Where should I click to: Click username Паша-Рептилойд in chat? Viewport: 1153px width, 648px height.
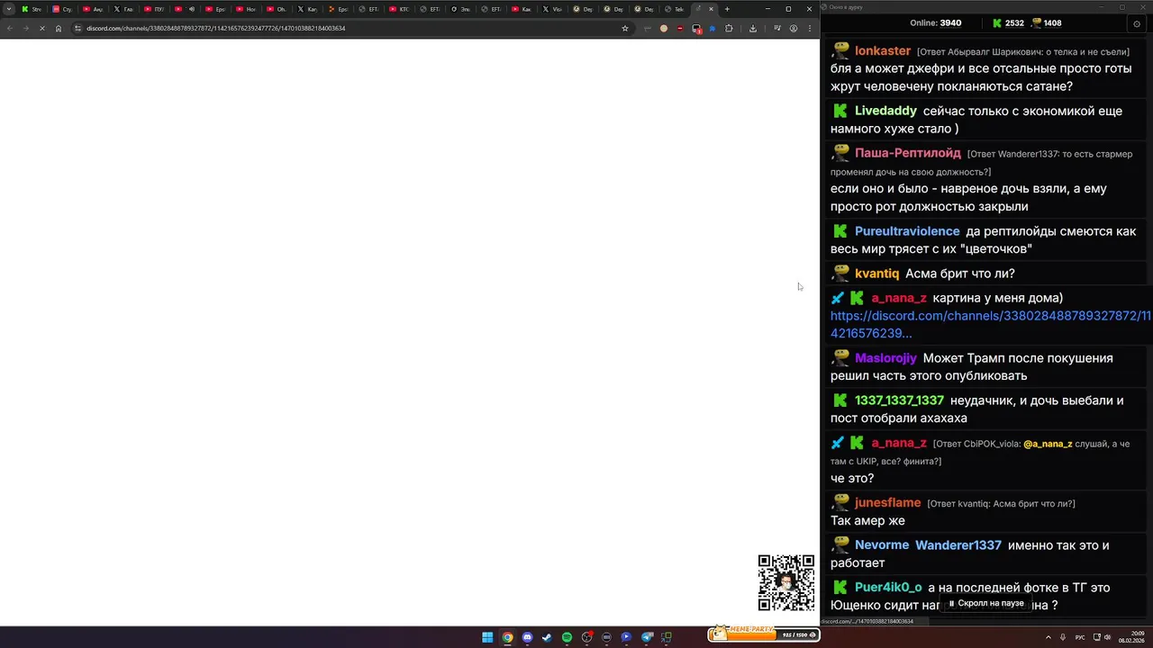click(908, 153)
